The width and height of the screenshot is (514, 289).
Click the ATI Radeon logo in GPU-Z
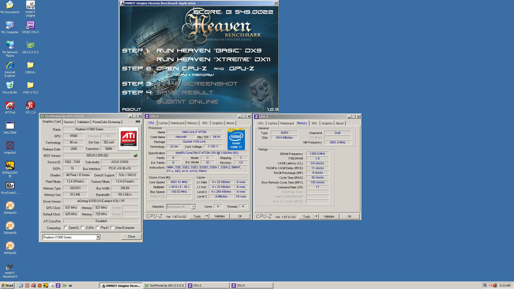click(128, 138)
